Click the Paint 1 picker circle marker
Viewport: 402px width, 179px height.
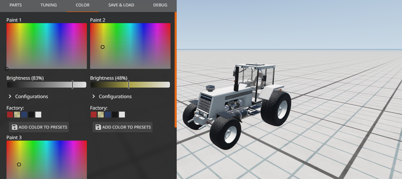pos(6,69)
